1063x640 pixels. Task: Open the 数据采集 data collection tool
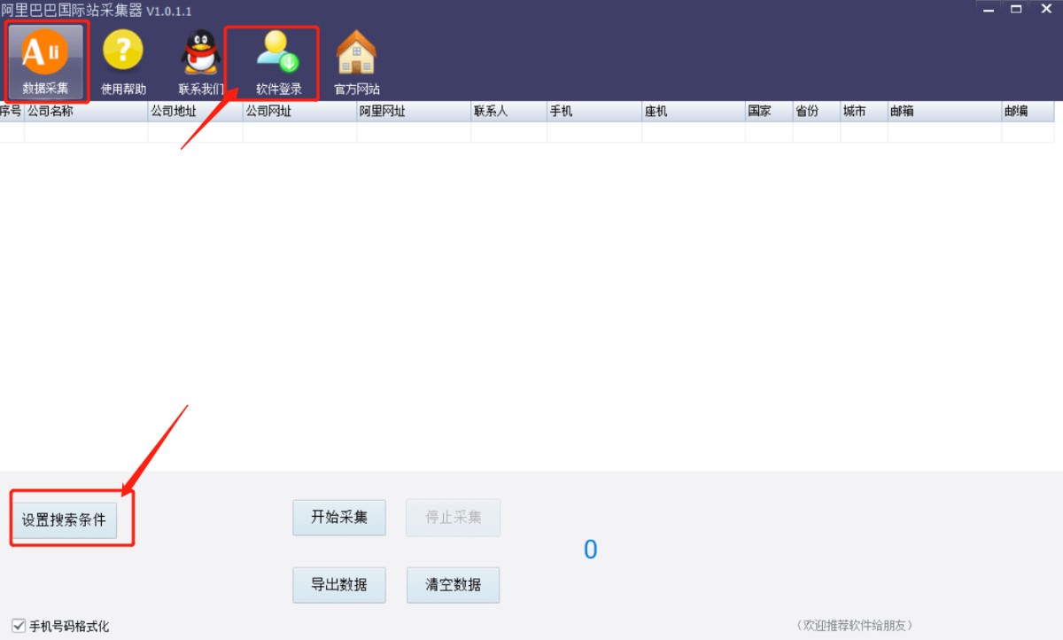click(46, 60)
